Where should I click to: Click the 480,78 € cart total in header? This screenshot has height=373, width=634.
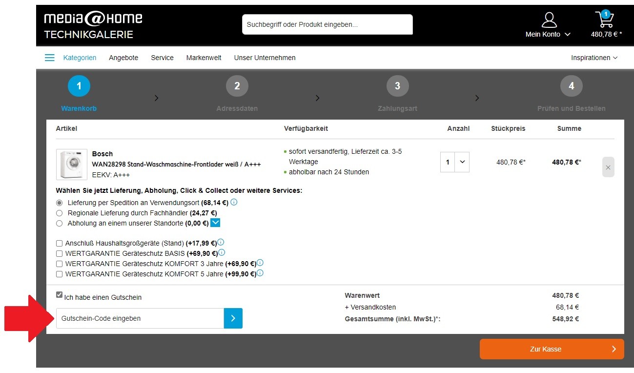pyautogui.click(x=606, y=34)
